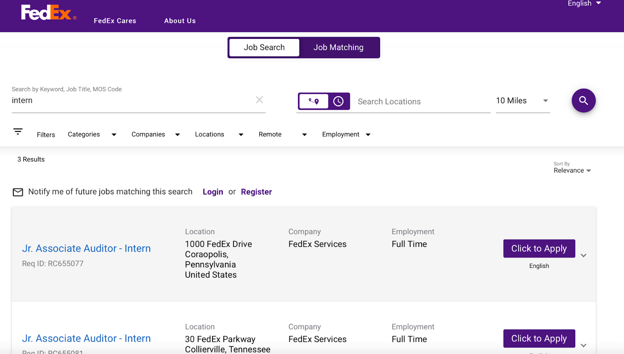Expand the Locations filter
Screen dimensions: 624x354
(x=219, y=134)
